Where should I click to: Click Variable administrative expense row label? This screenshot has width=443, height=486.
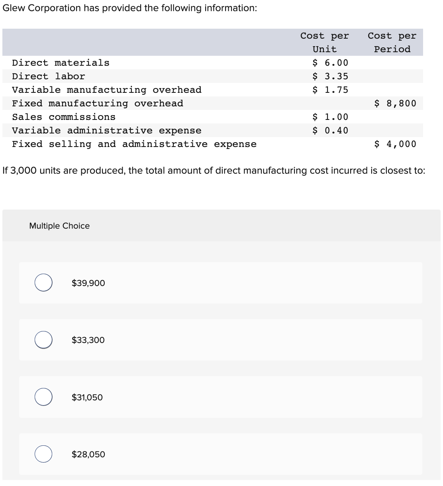(106, 131)
